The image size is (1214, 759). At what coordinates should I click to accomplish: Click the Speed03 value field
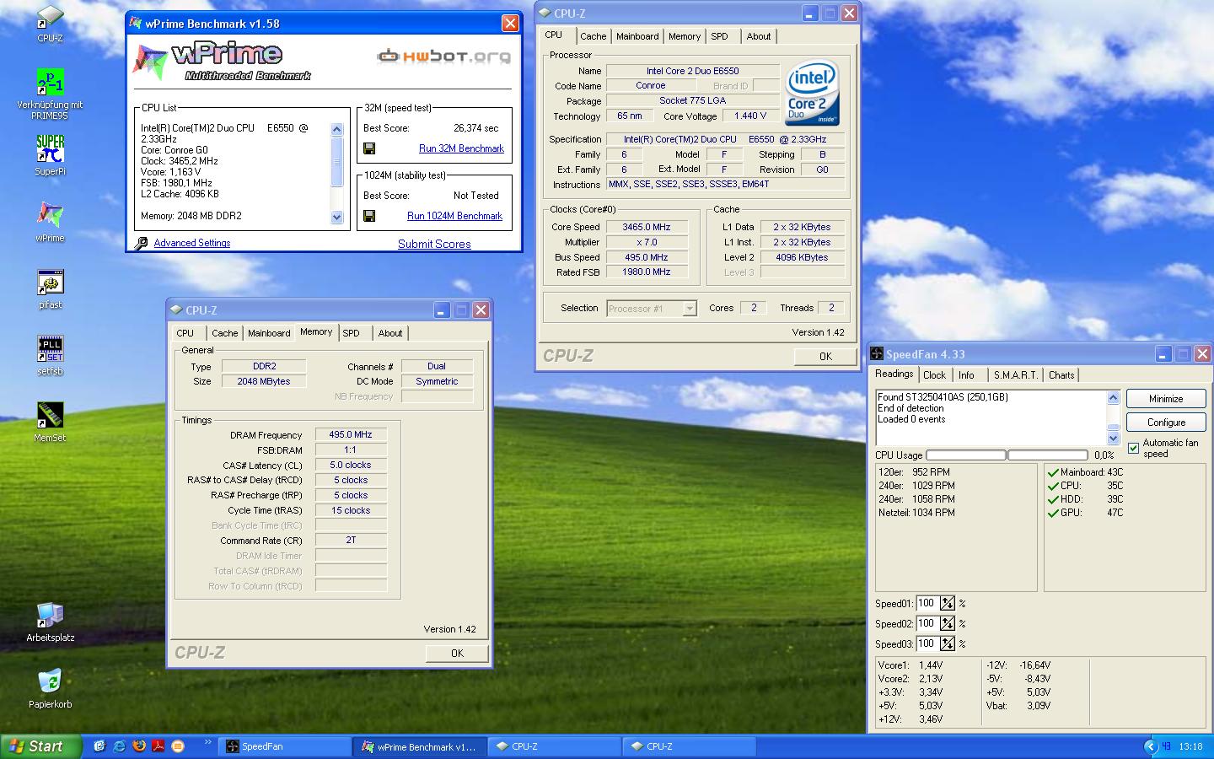(x=927, y=643)
